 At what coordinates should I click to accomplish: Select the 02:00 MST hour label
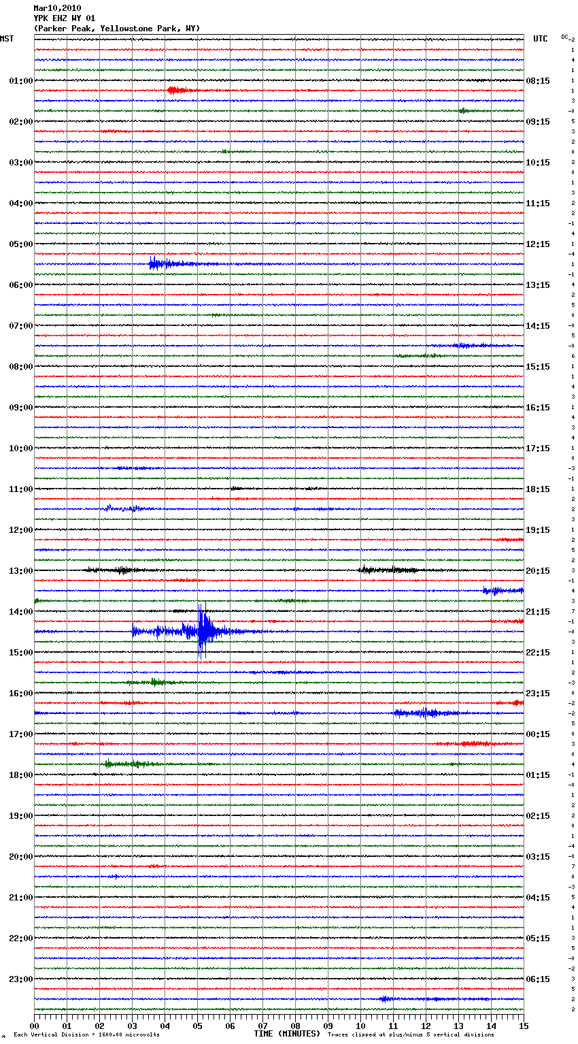coord(20,122)
